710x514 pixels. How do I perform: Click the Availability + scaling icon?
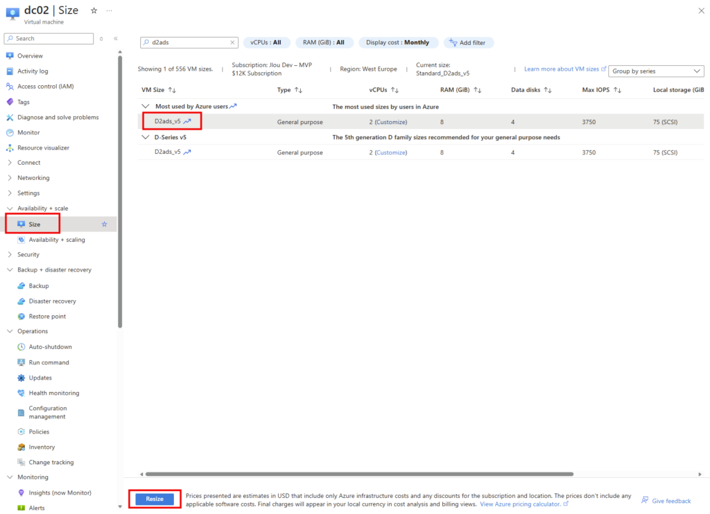(x=21, y=240)
